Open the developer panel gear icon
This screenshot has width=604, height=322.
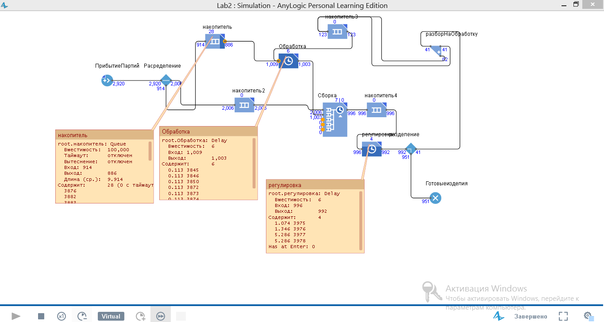click(x=588, y=316)
